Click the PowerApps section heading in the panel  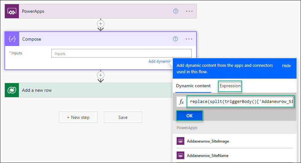point(187,128)
